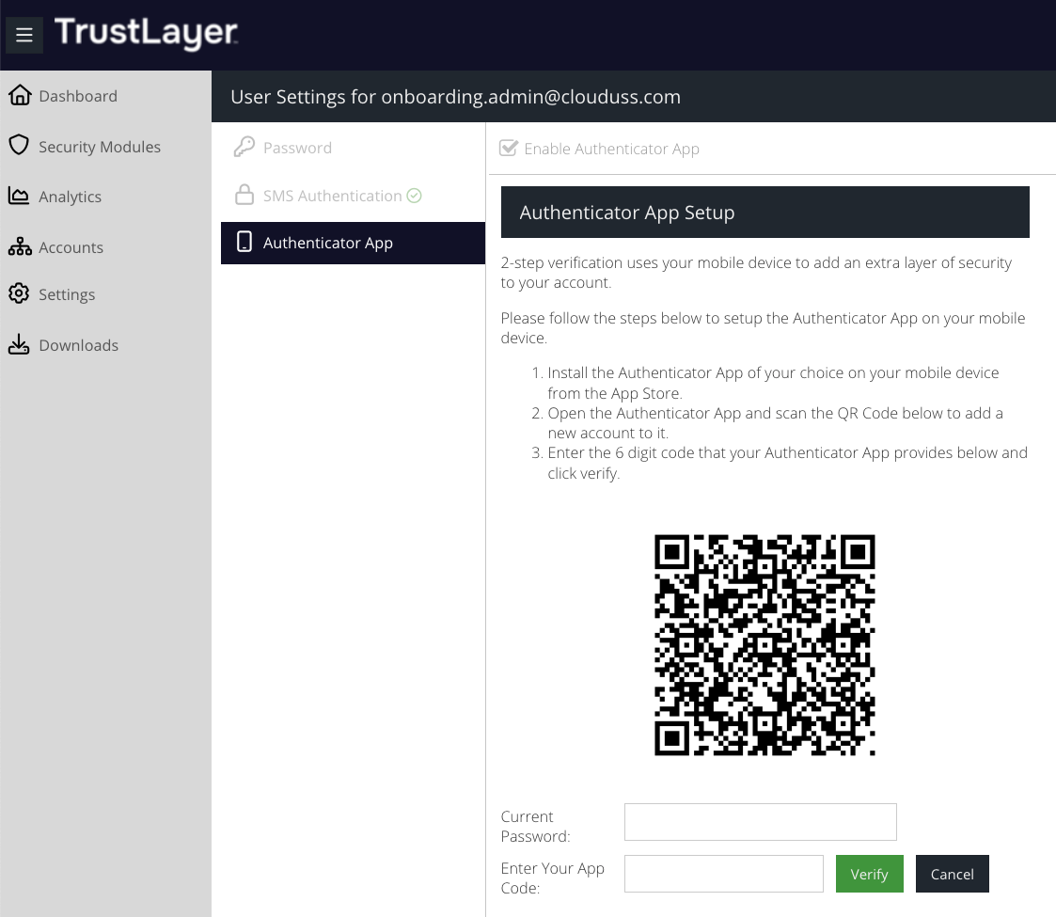Click the Analytics chart icon
Image resolution: width=1056 pixels, height=917 pixels.
(19, 196)
